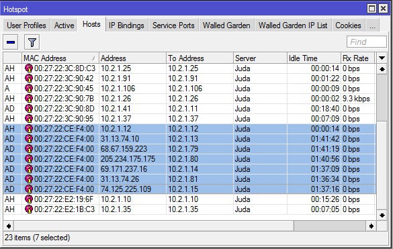393x249 pixels.
Task: Click host icon in row with address 74.125.225.109
Action: 29,189
